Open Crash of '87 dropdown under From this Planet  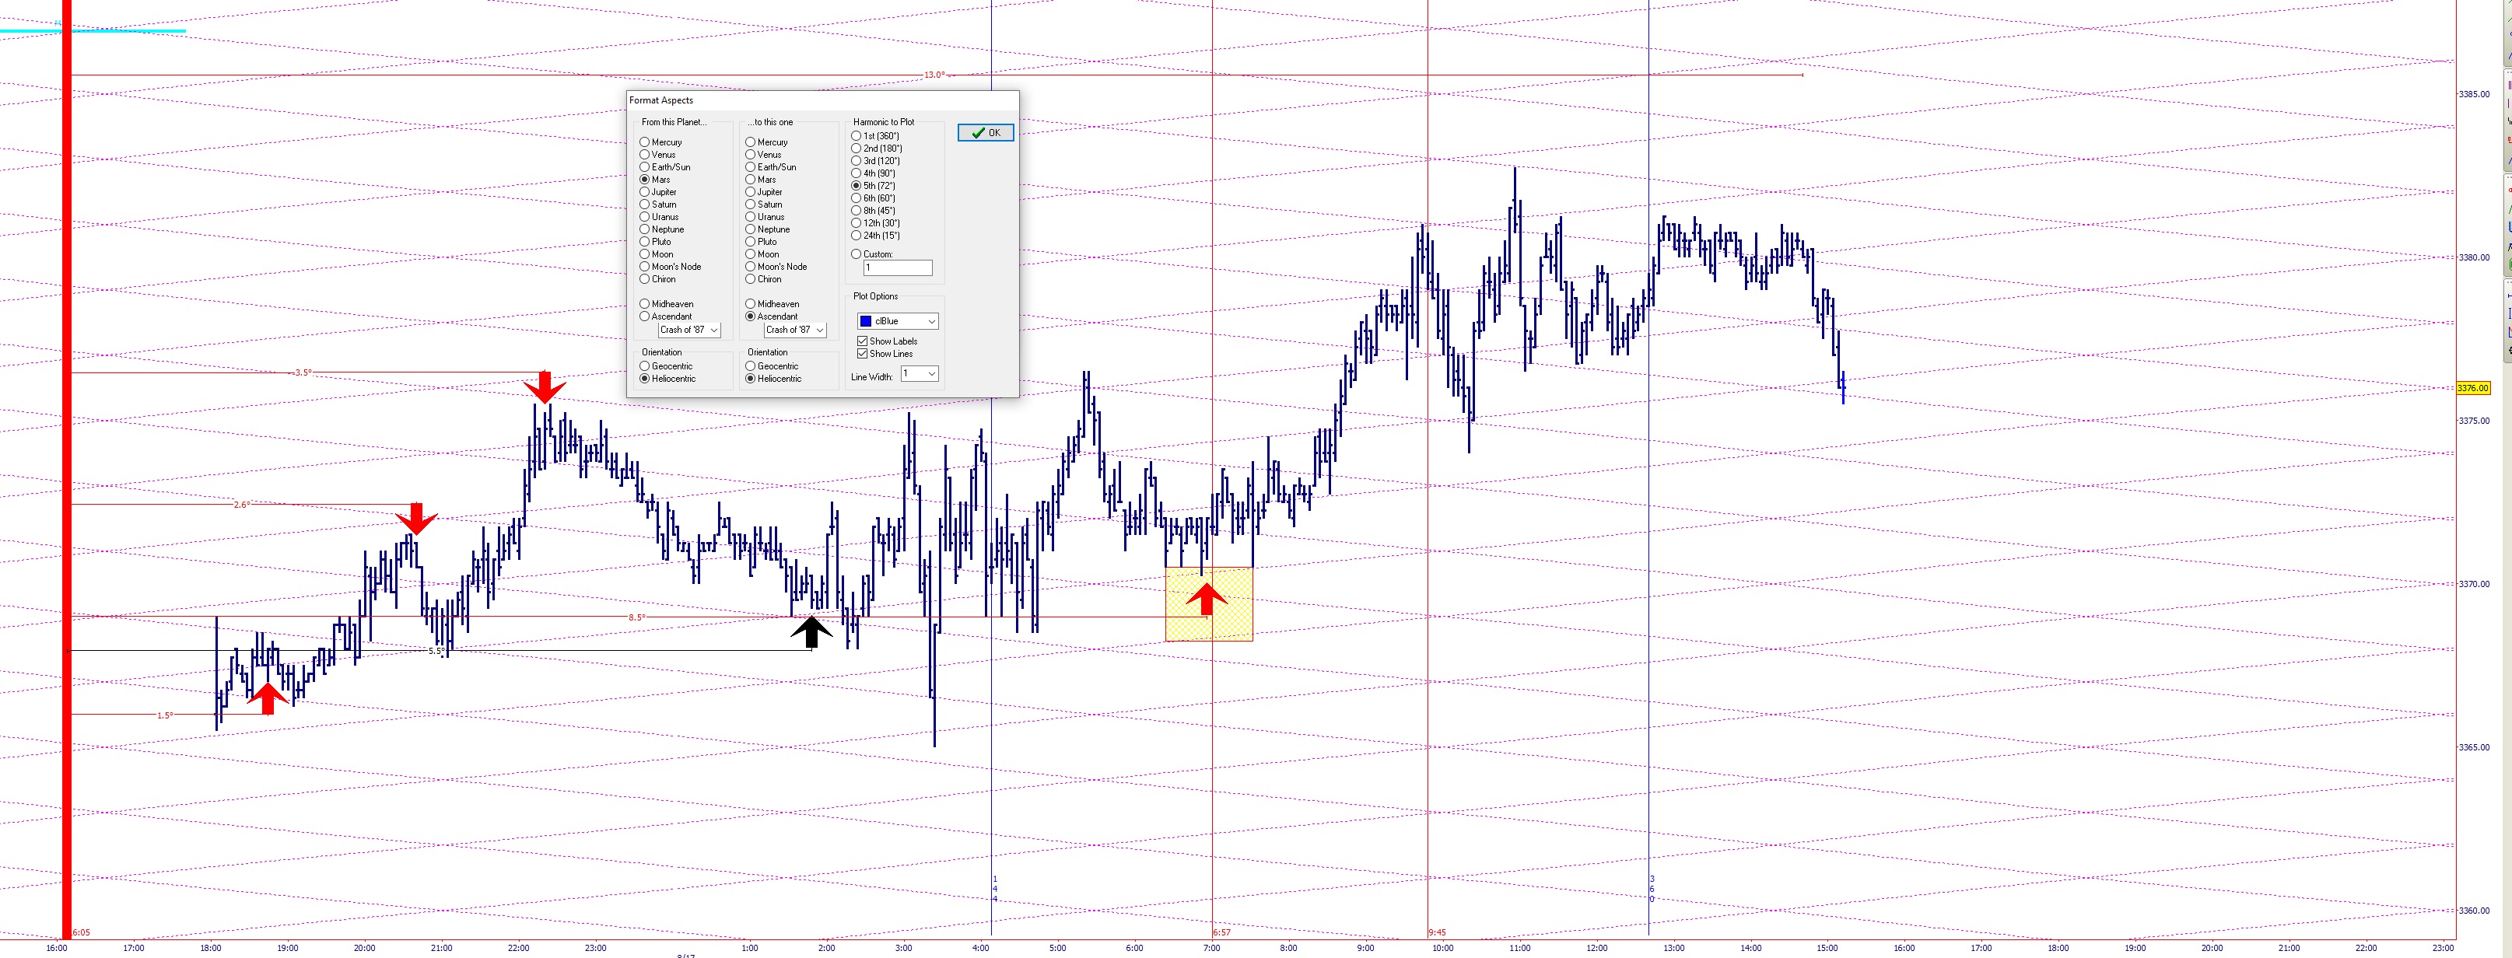click(x=688, y=330)
